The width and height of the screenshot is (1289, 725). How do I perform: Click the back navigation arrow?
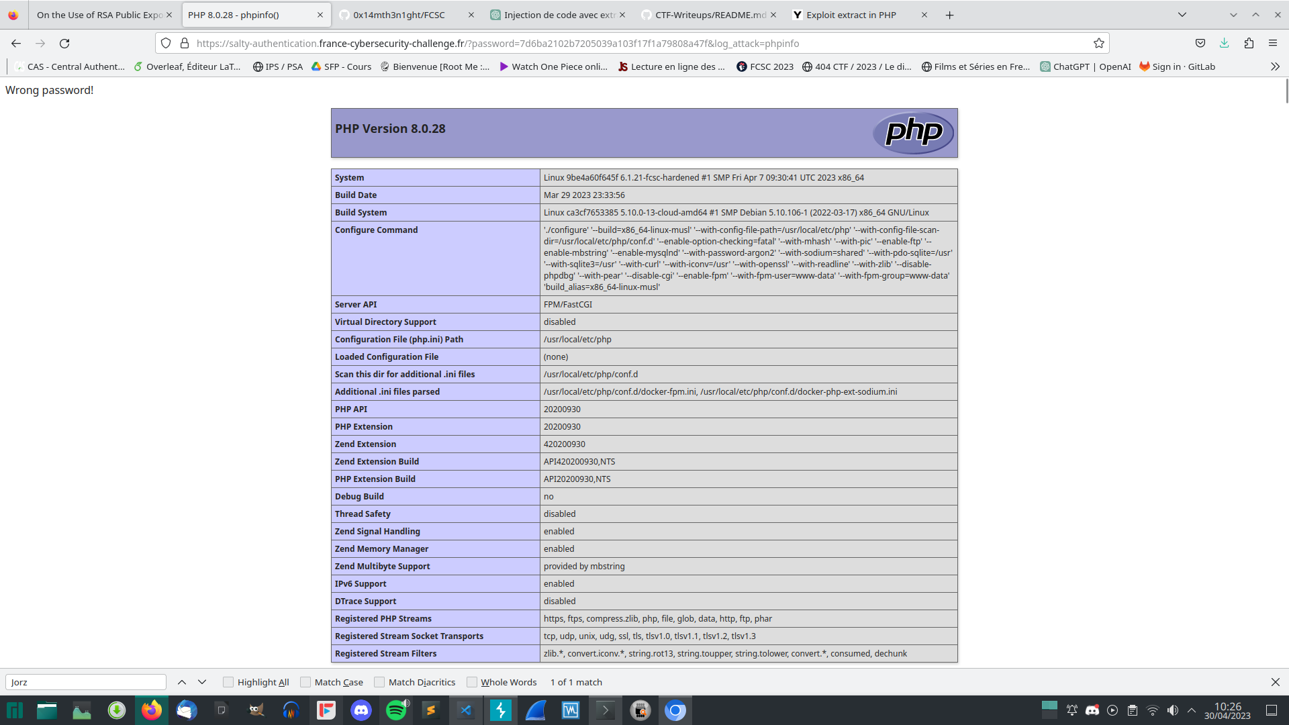16,44
